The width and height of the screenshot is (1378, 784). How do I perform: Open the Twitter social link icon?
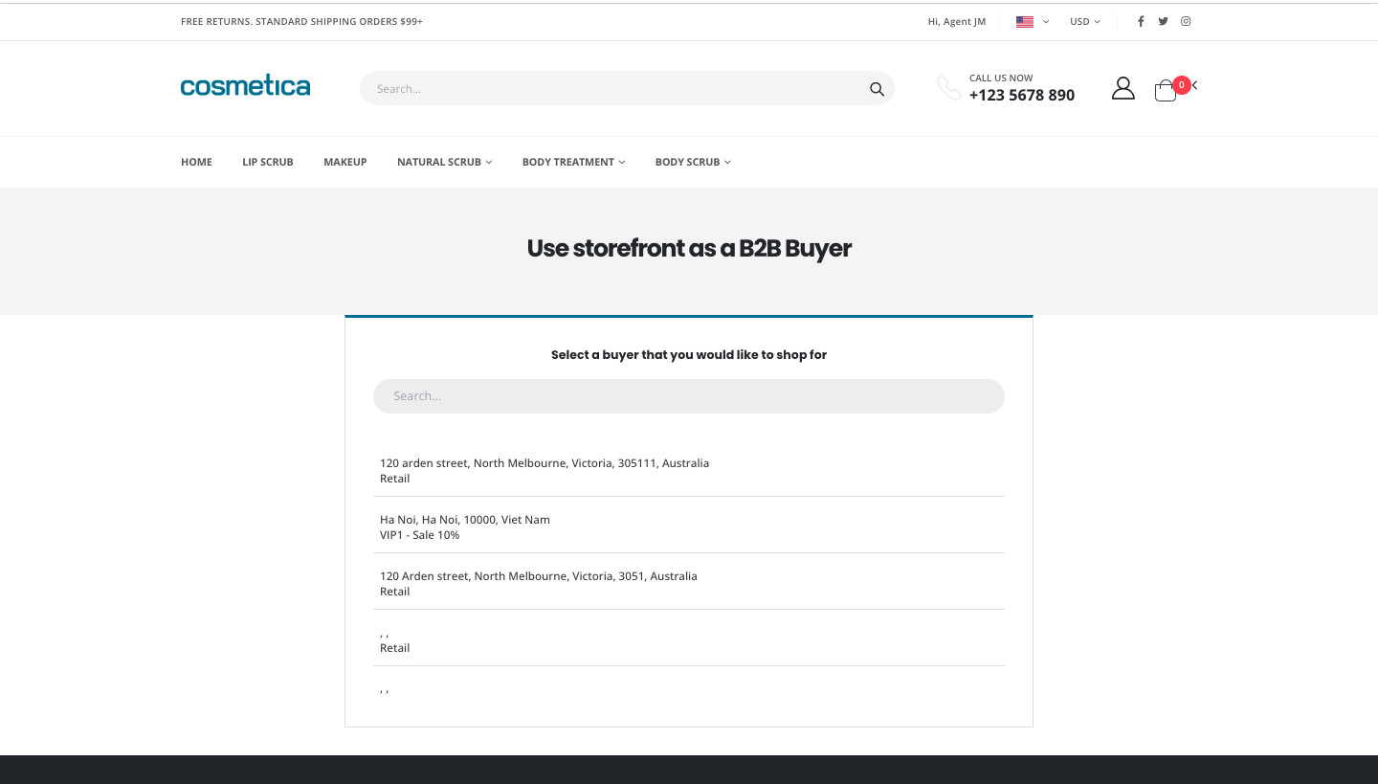click(1163, 21)
